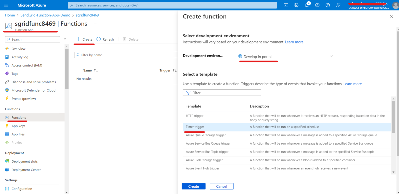The image size is (399, 194).
Task: Open the ellipsis menu beside Functions header
Action: pos(95,24)
